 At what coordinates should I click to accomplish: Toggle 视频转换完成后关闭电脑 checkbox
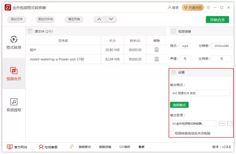tap(172, 133)
